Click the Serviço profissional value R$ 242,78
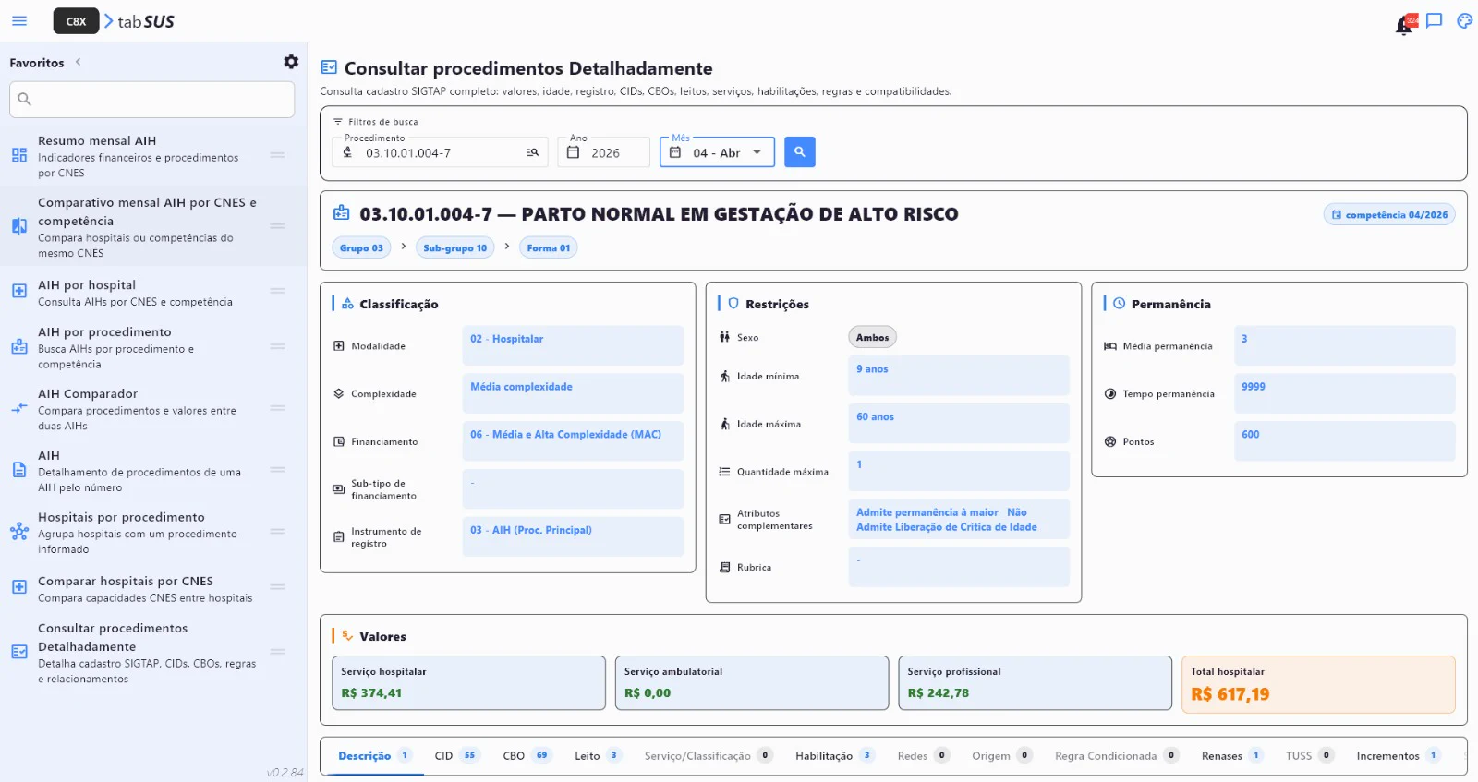Viewport: 1478px width, 782px height. (939, 693)
